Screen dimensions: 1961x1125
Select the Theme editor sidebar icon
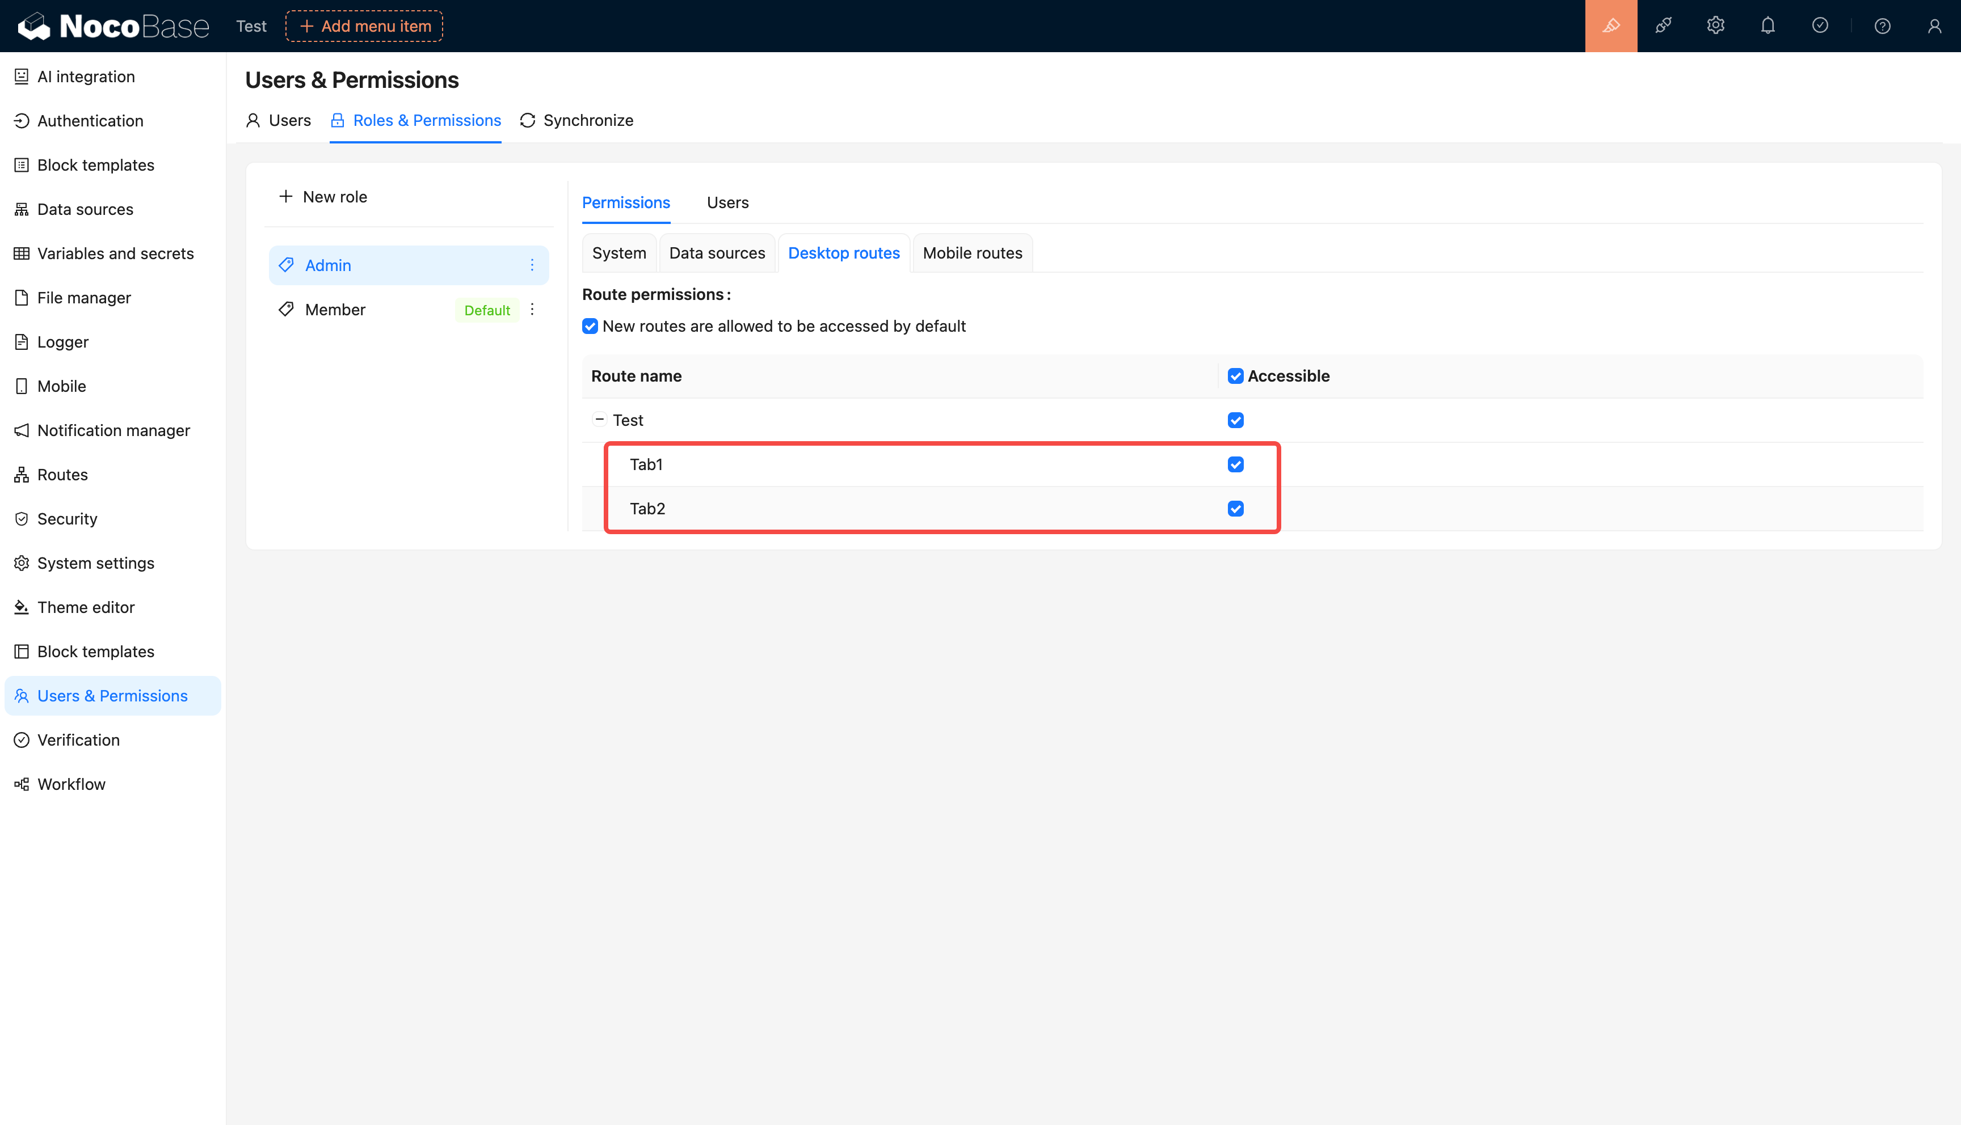22,606
